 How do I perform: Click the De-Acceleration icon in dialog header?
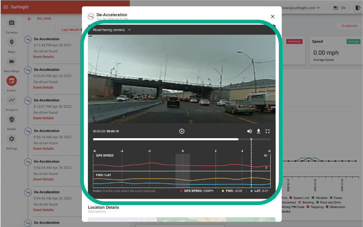(x=91, y=16)
